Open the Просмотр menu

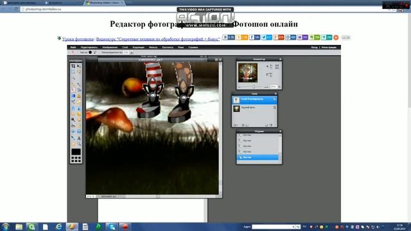168,47
